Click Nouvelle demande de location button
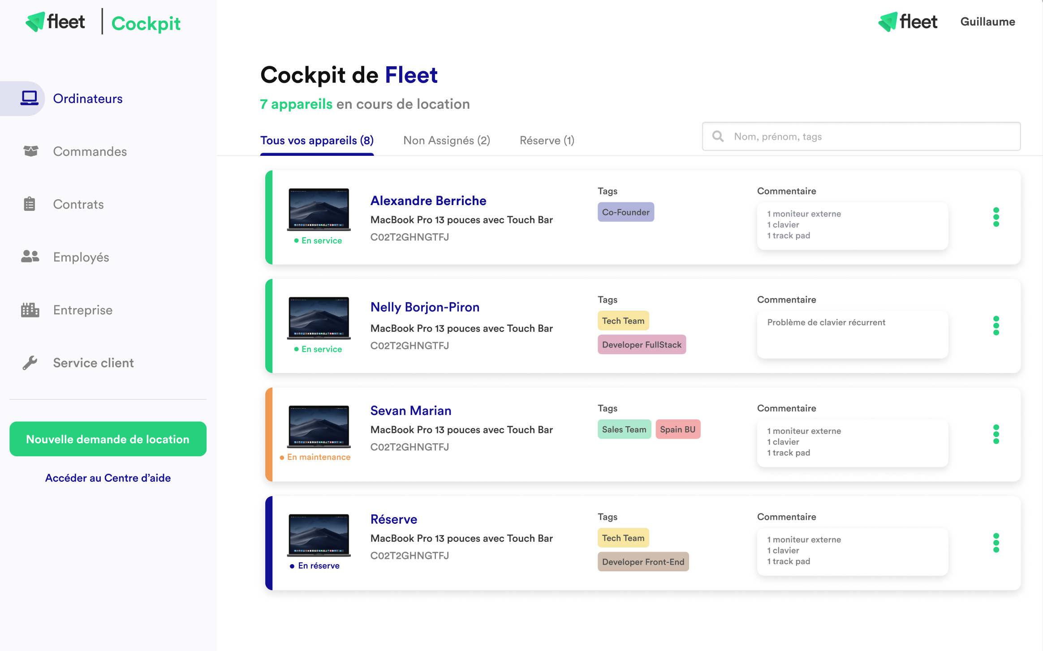Viewport: 1043px width, 651px height. (x=108, y=439)
